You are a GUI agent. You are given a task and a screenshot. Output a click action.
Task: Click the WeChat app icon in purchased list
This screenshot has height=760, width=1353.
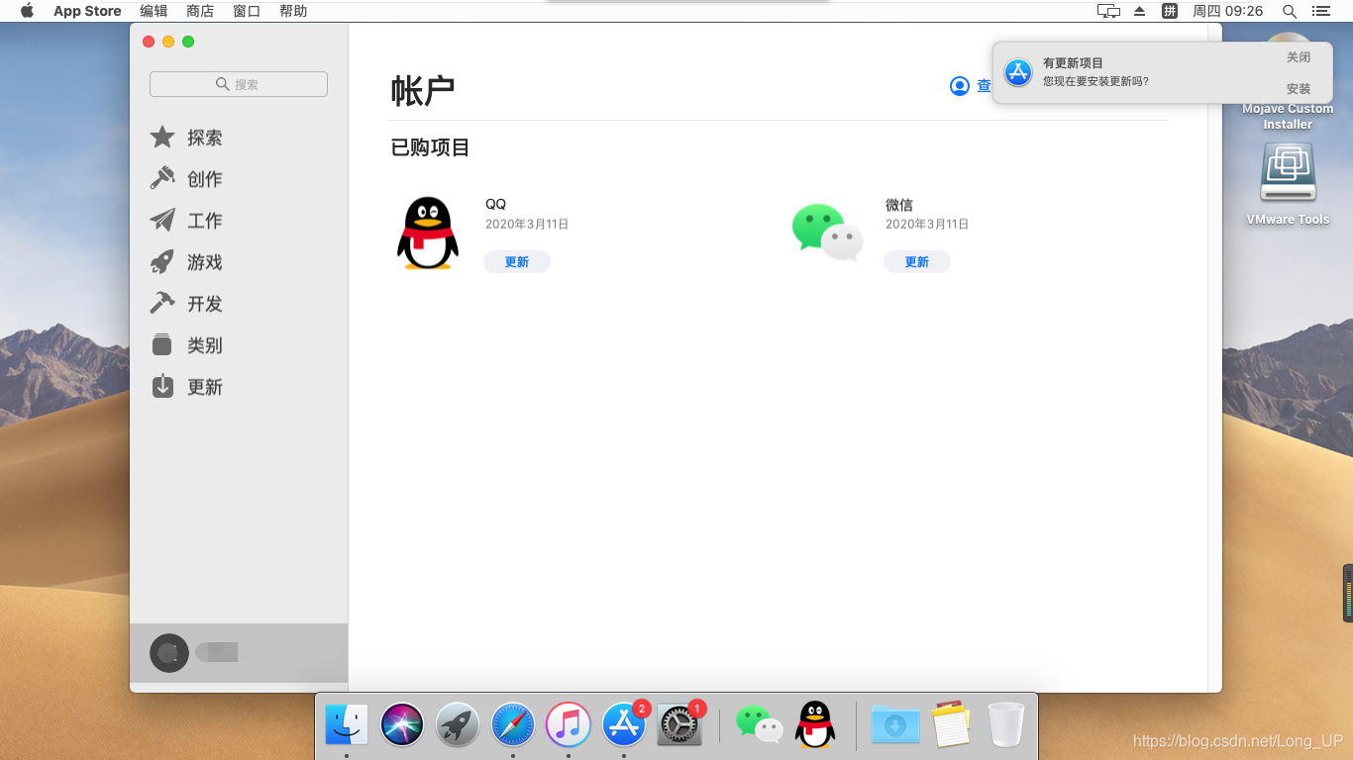click(x=827, y=233)
